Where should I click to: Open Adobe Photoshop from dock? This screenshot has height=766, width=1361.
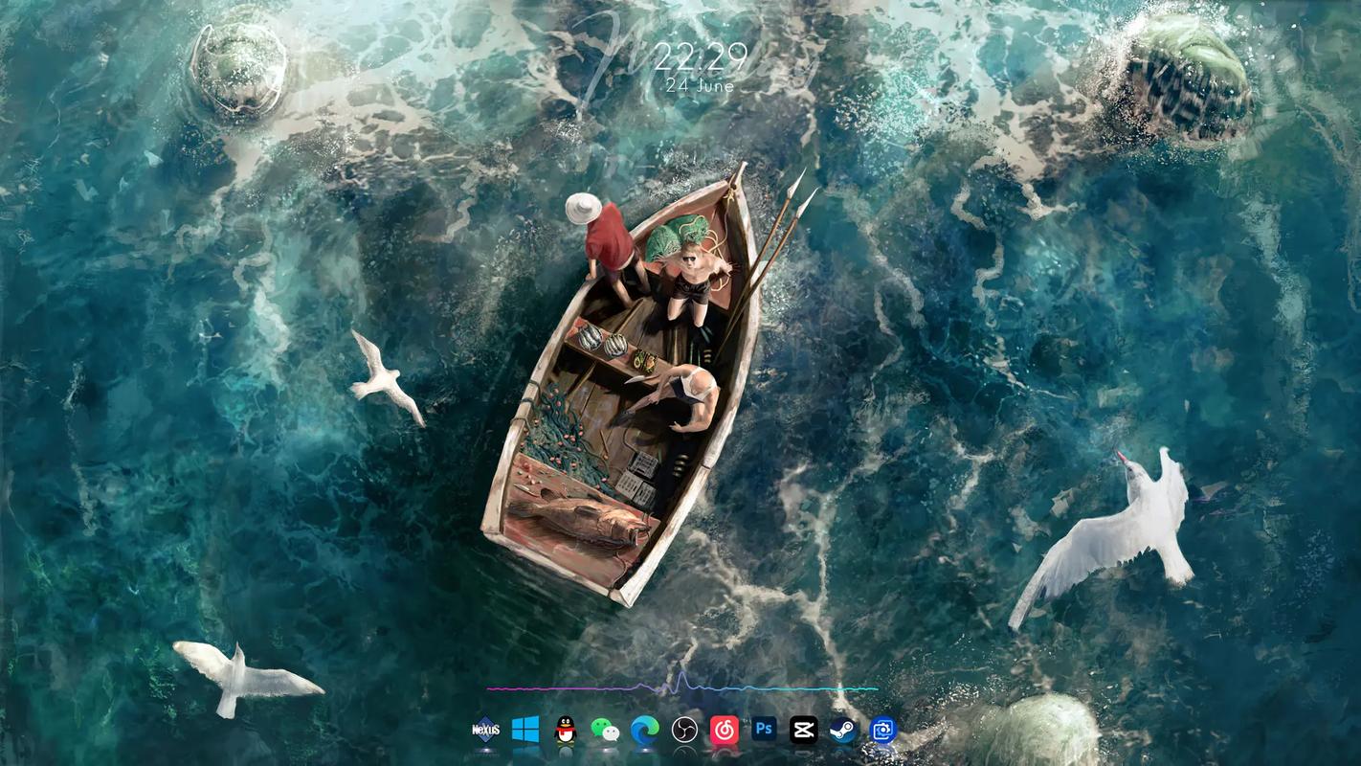[764, 731]
